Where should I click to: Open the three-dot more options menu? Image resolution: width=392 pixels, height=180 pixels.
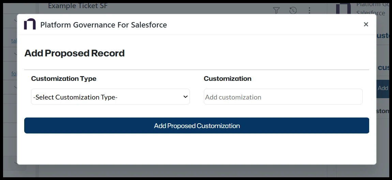click(309, 11)
